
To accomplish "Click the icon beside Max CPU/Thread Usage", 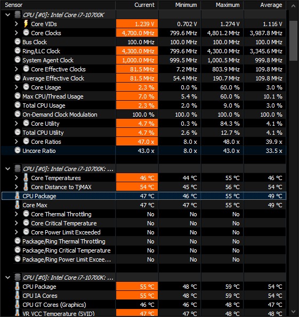I will pyautogui.click(x=18, y=96).
